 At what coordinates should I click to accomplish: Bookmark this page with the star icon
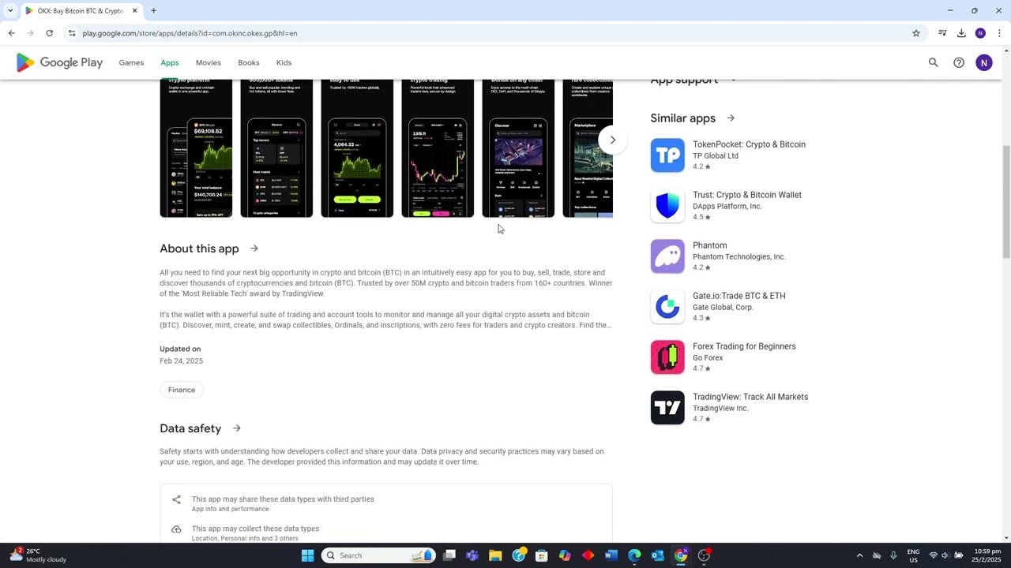point(916,33)
